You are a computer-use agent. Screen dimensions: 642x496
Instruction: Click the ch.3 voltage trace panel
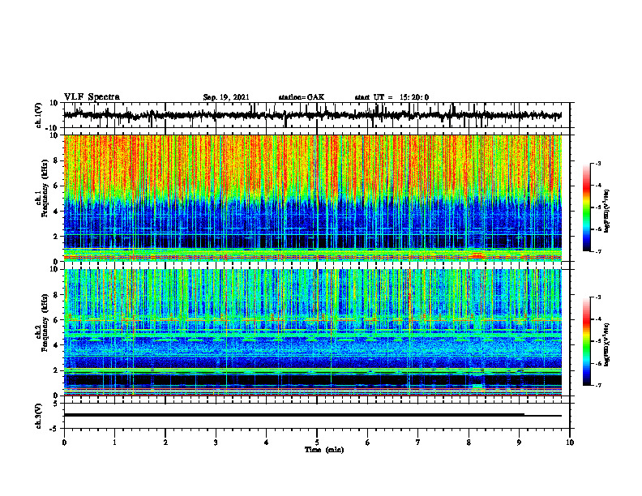317,416
